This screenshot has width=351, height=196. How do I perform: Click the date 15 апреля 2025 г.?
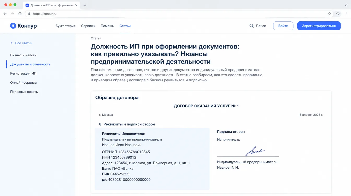311,115
